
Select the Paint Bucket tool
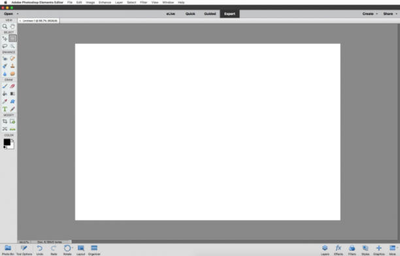coord(5,93)
